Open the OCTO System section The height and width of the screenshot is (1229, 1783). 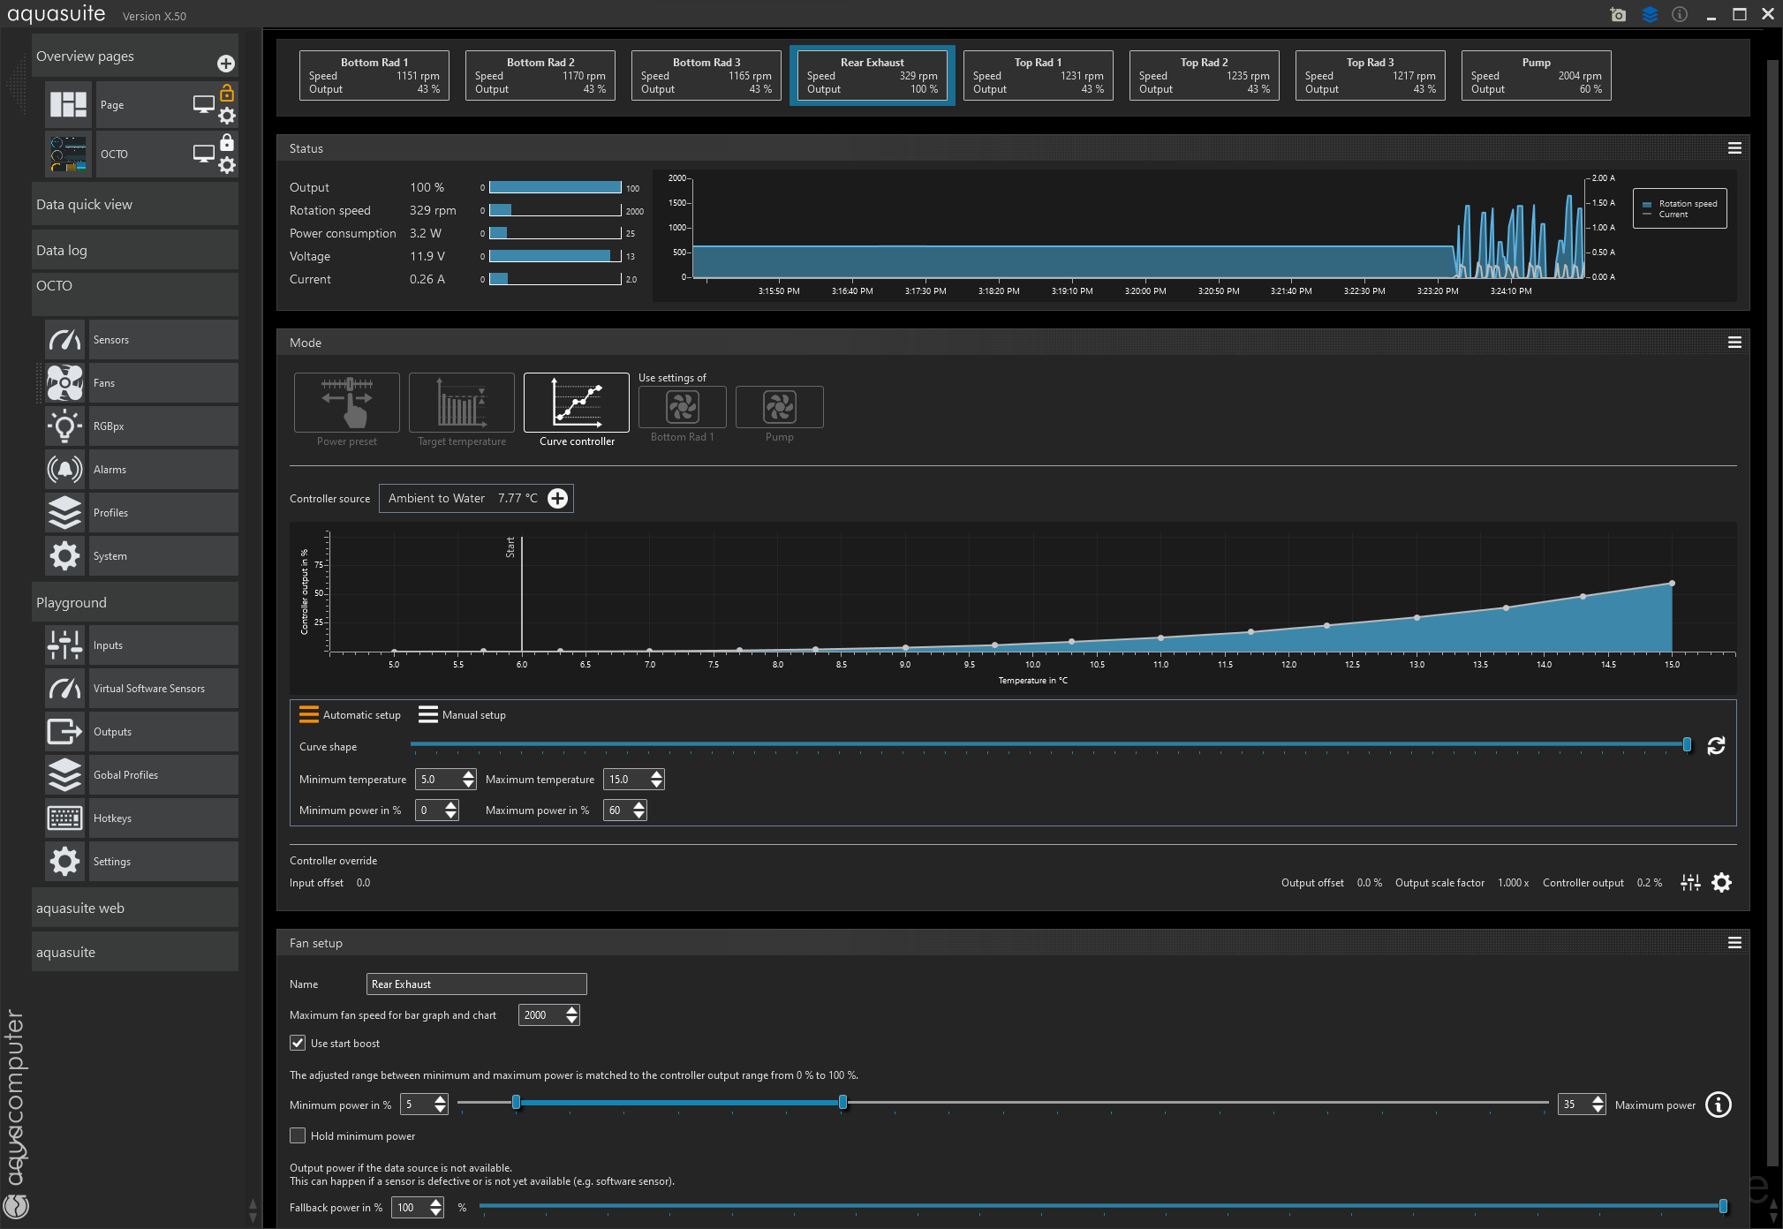141,556
